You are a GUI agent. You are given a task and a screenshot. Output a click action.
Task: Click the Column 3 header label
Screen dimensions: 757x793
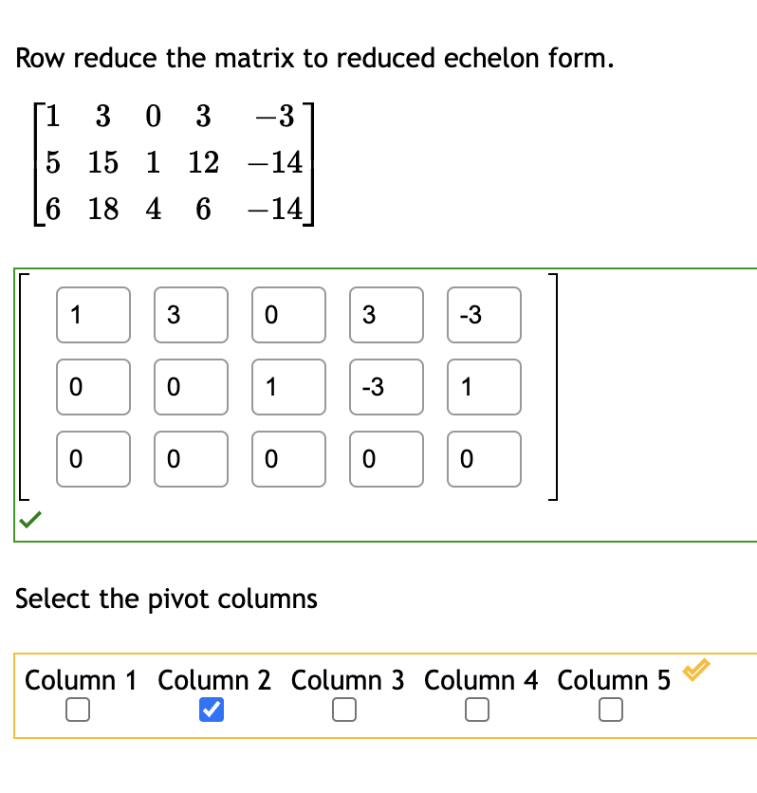[x=347, y=680]
